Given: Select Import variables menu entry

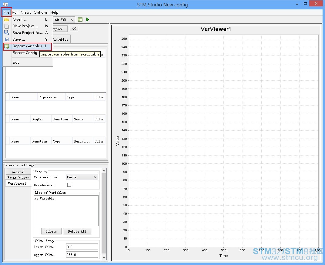Looking at the screenshot, I should click(28, 46).
